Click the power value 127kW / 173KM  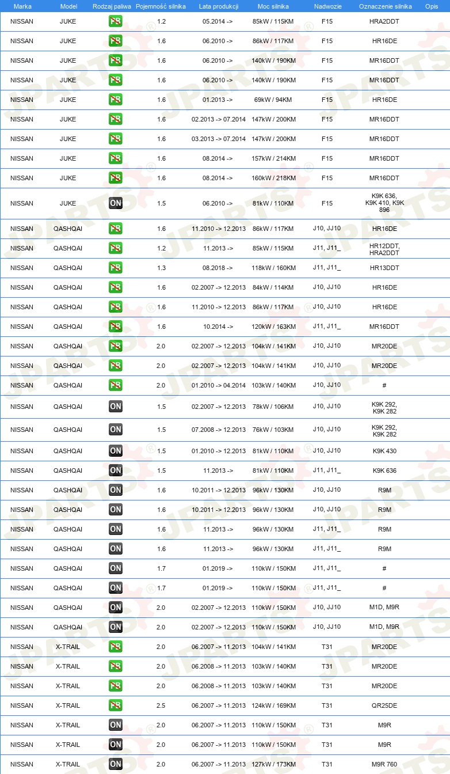[x=274, y=764]
